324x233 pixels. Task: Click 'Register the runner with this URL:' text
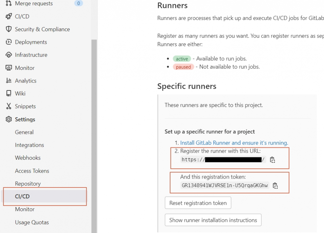point(220,151)
